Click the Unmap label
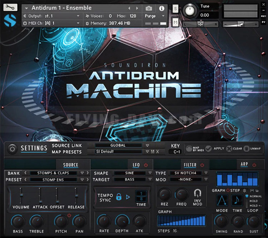The width and height of the screenshot is (268, 238). pyautogui.click(x=255, y=149)
